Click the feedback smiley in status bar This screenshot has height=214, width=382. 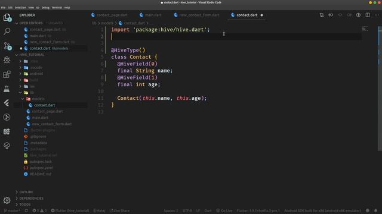pos(368,210)
